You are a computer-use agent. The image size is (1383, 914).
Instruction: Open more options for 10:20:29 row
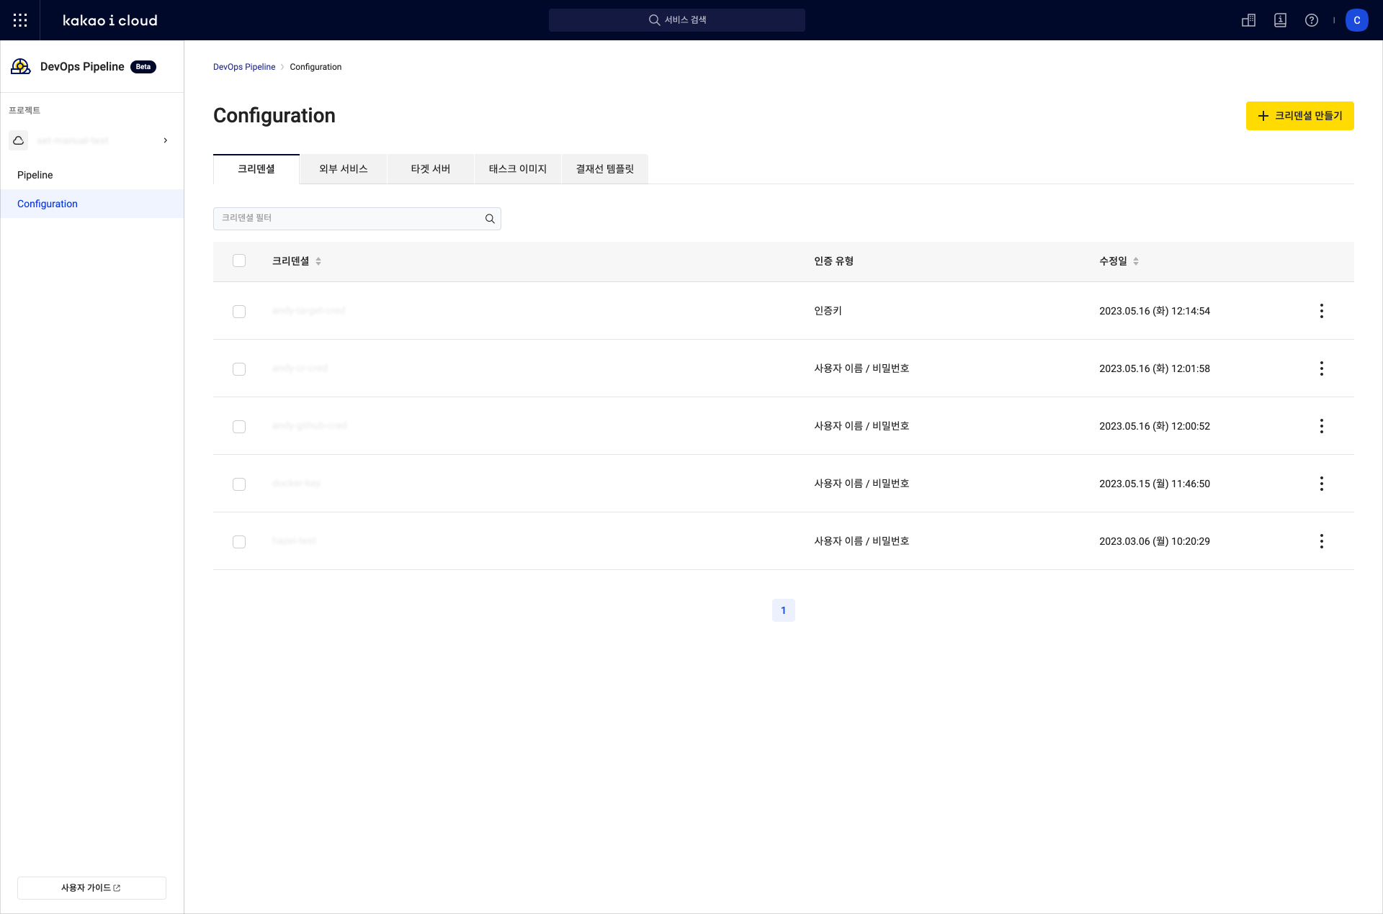(1321, 541)
